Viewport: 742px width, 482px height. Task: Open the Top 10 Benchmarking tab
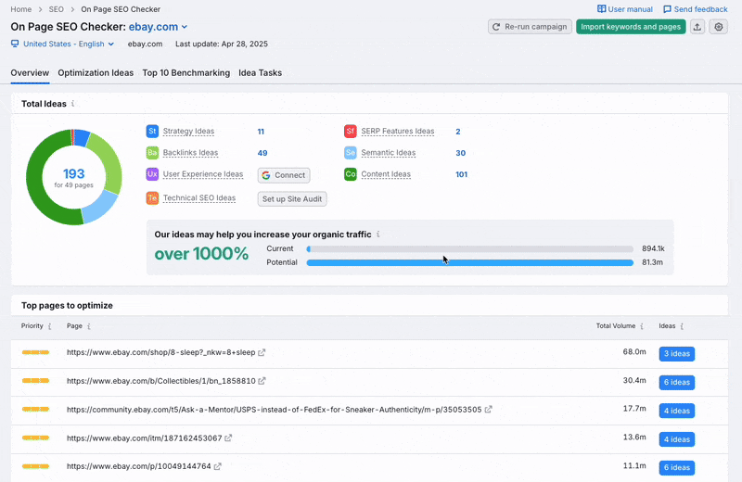(x=185, y=72)
